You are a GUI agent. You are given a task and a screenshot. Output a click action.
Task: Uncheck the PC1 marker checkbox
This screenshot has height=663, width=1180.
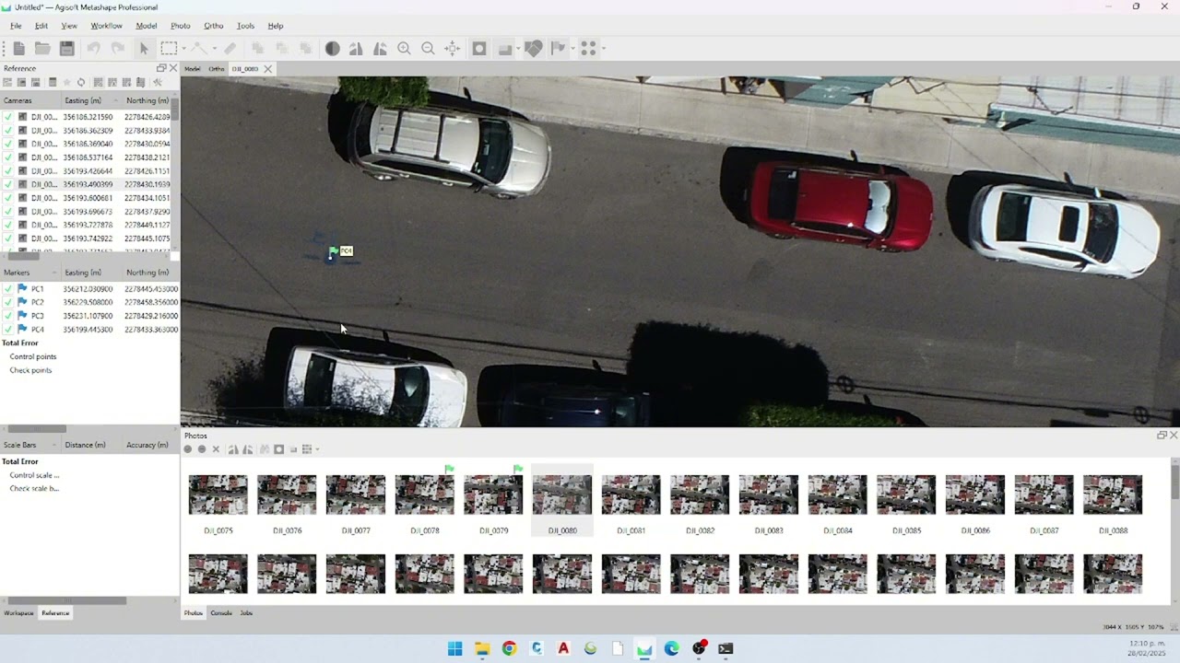8,289
